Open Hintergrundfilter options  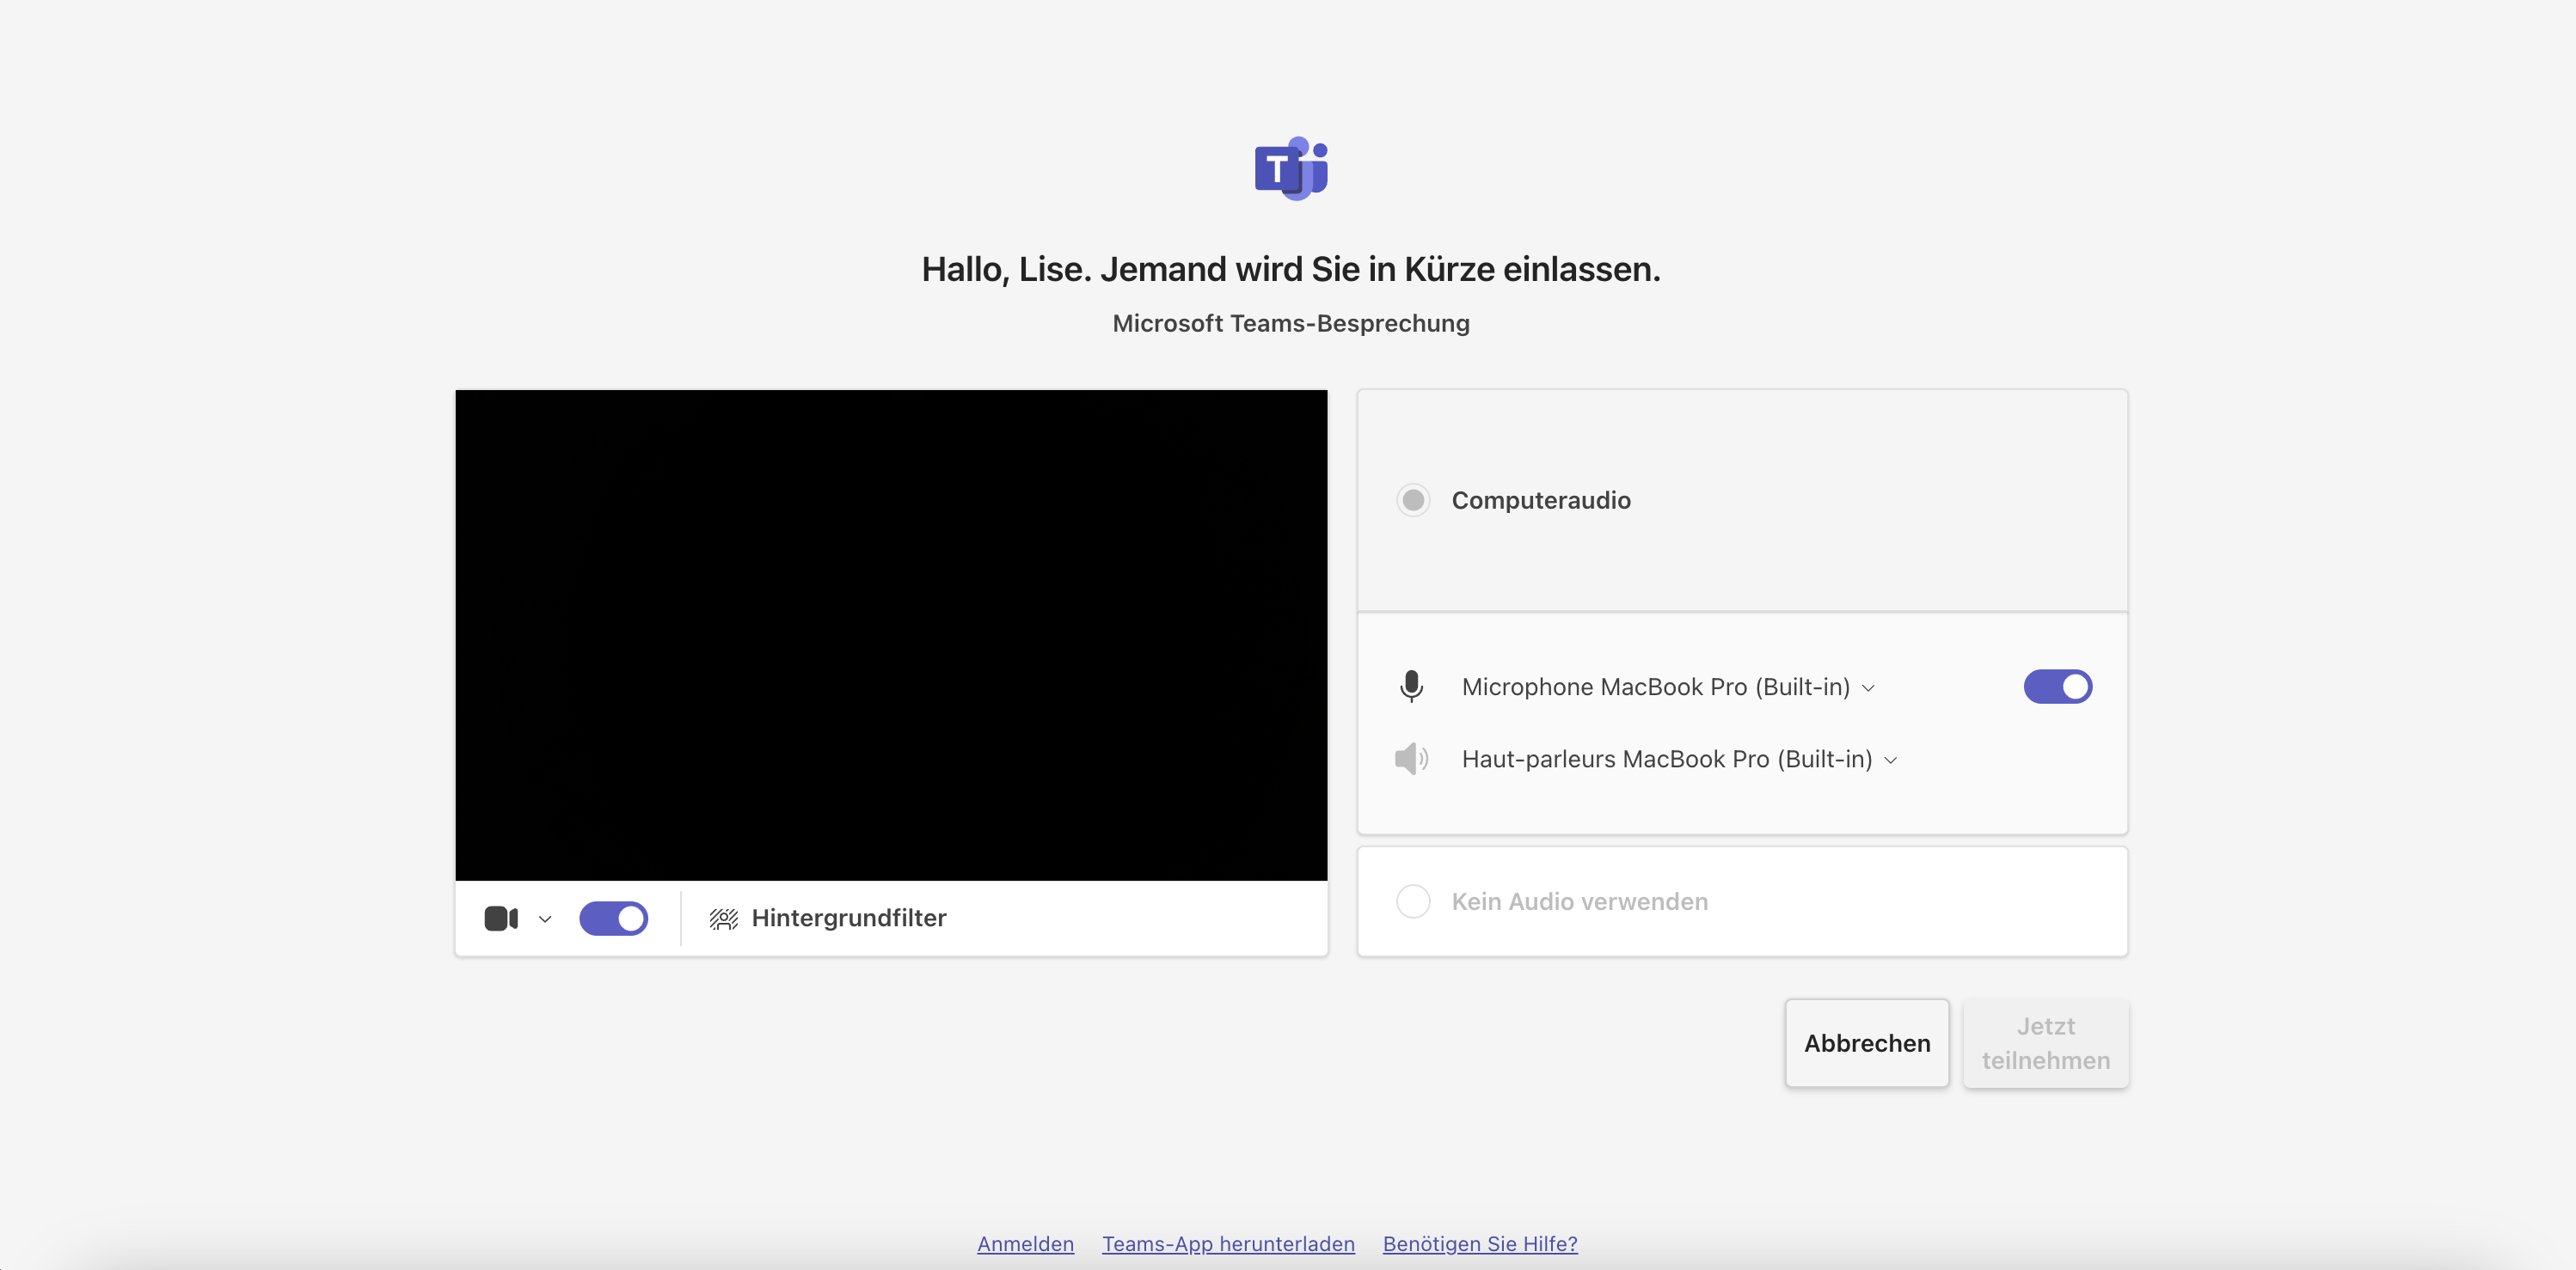[x=848, y=919]
